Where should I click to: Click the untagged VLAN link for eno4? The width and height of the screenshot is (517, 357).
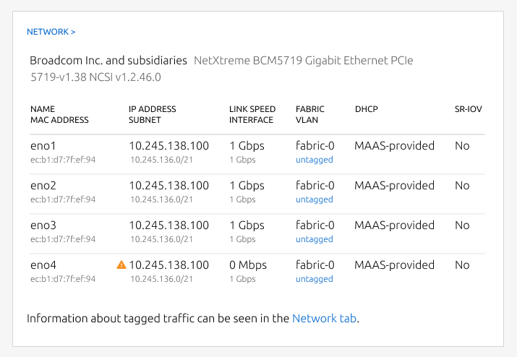click(x=314, y=279)
